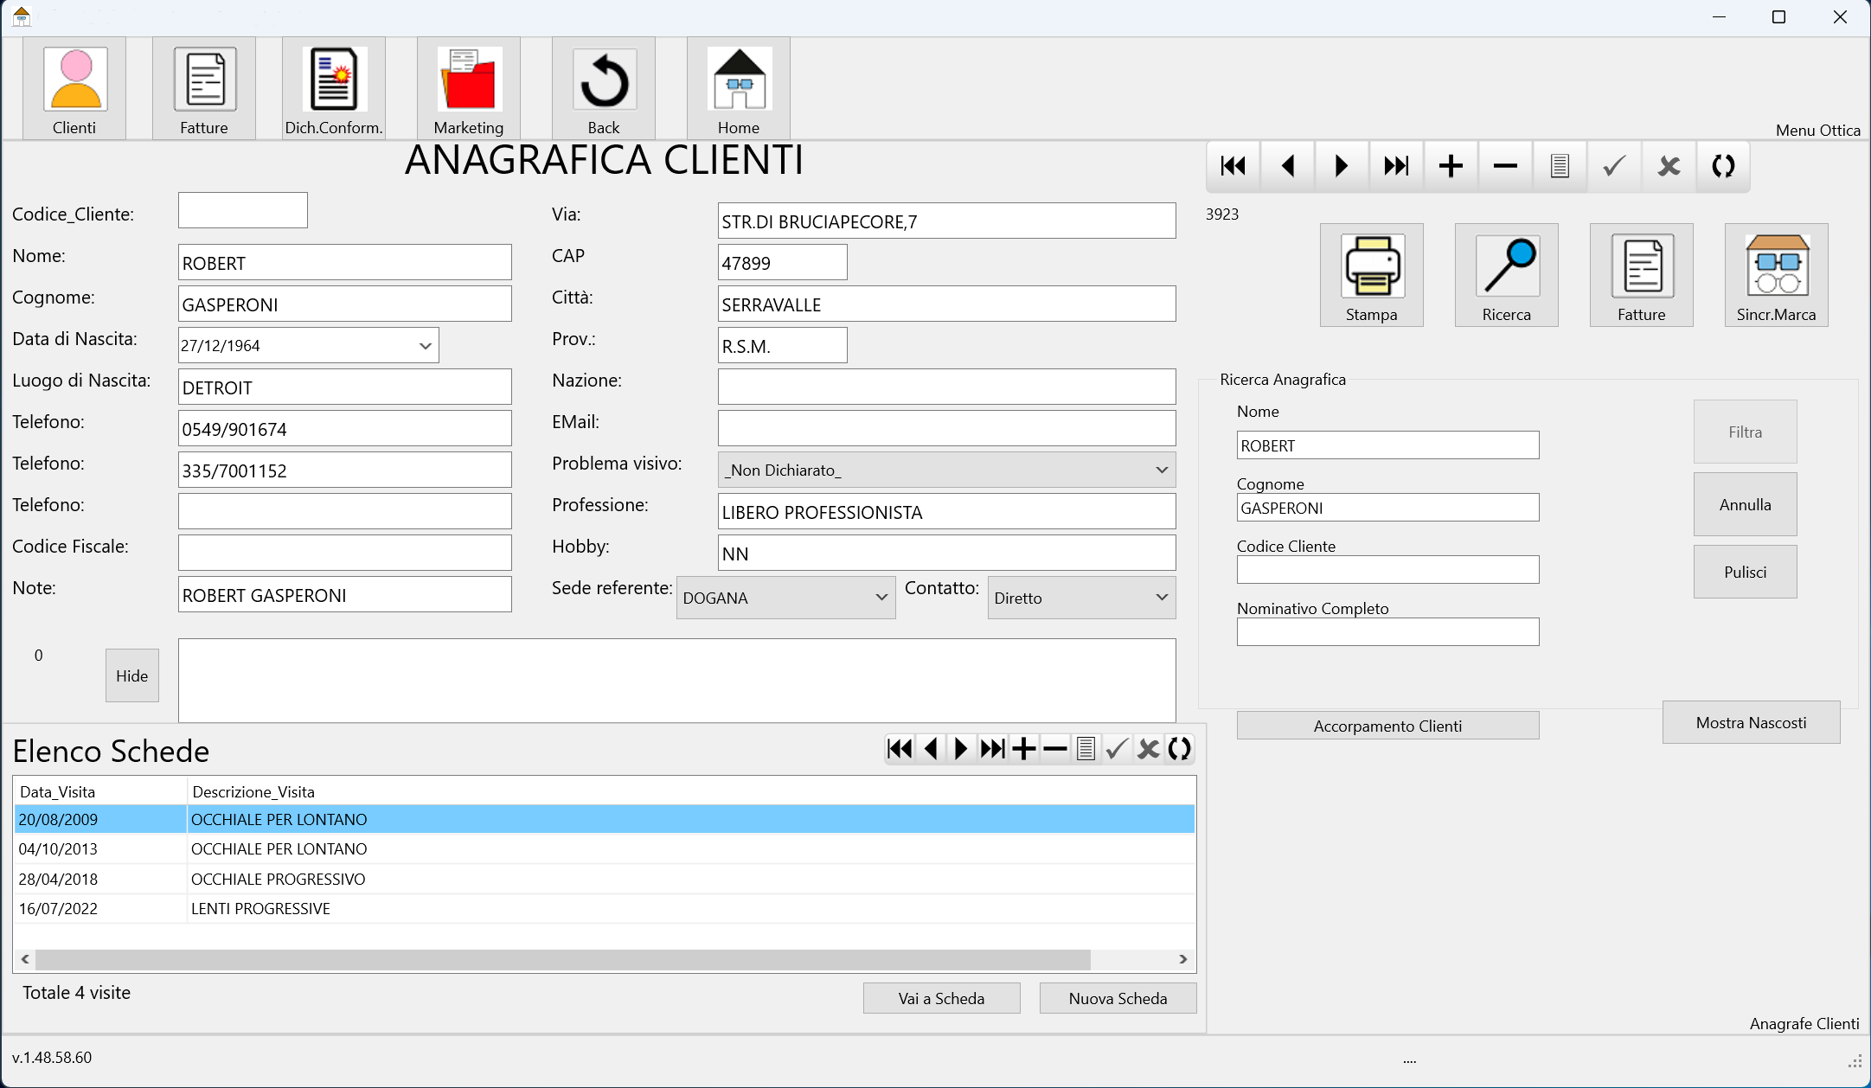Go to Home house icon
This screenshot has width=1871, height=1088.
pos(739,88)
